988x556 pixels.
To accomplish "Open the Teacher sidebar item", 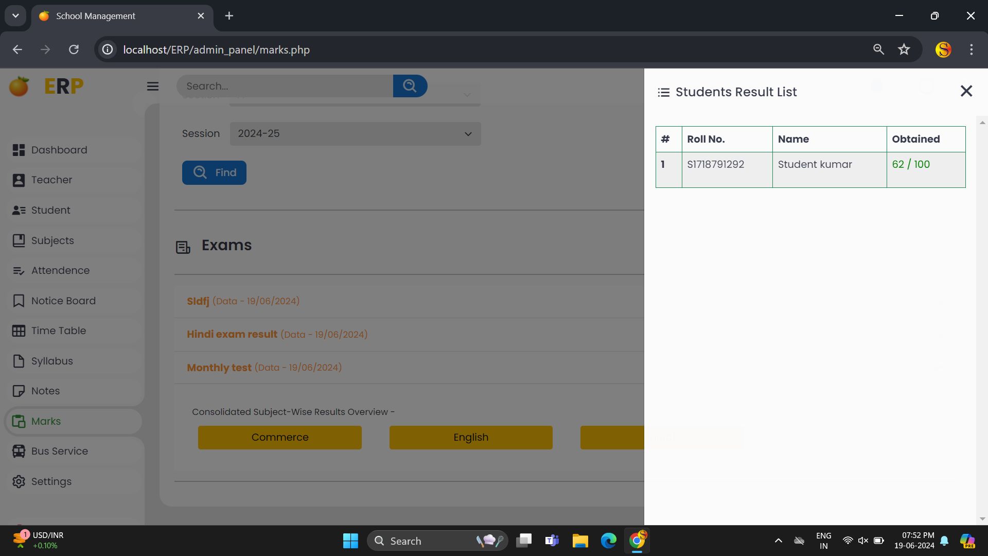I will coord(51,180).
